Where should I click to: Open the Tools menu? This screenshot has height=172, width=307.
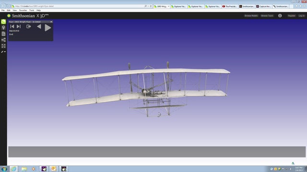[x=32, y=11]
